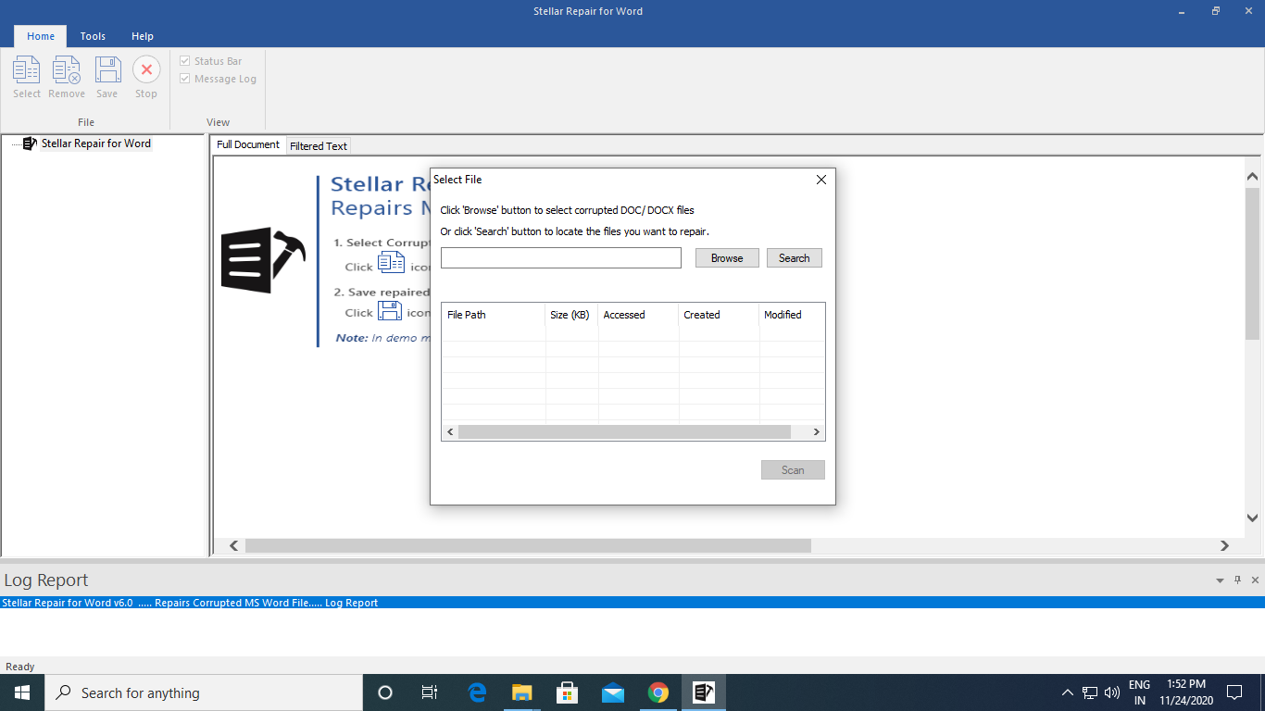The image size is (1265, 711).
Task: Open the Tools ribbon tab
Action: pos(93,36)
